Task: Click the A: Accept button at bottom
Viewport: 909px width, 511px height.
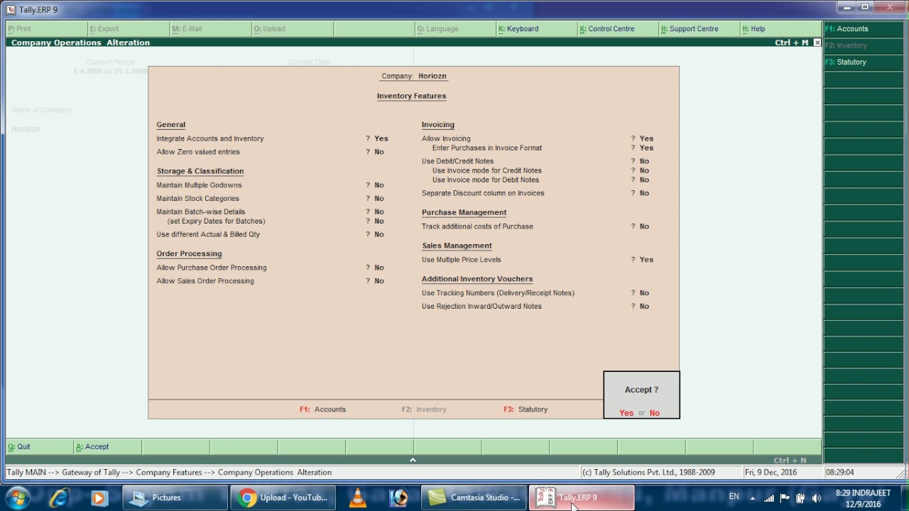Action: 107,446
